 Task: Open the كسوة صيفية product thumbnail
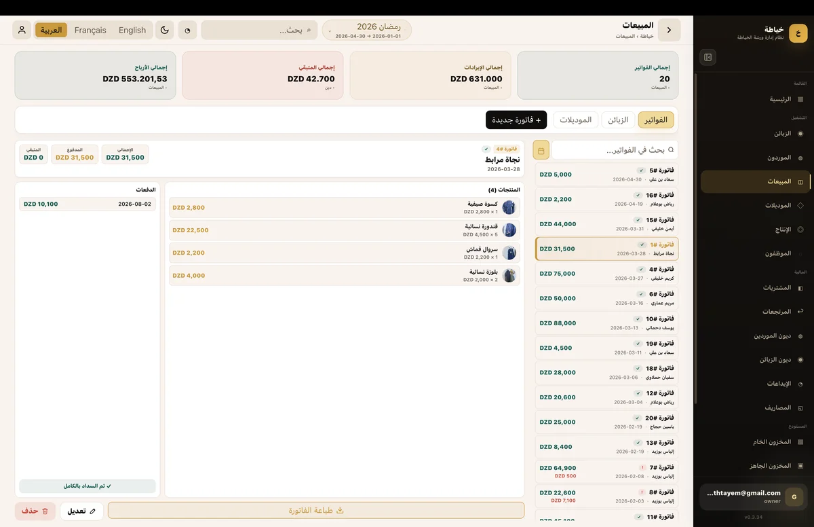click(509, 208)
